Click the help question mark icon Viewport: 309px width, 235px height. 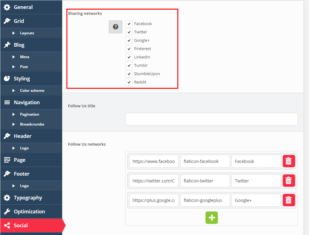[x=116, y=27]
